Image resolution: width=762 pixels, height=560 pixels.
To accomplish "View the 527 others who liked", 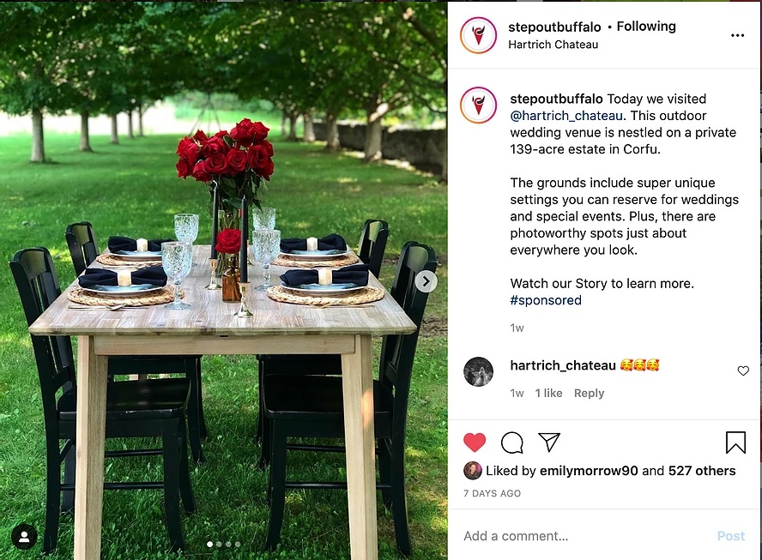I will coord(702,471).
